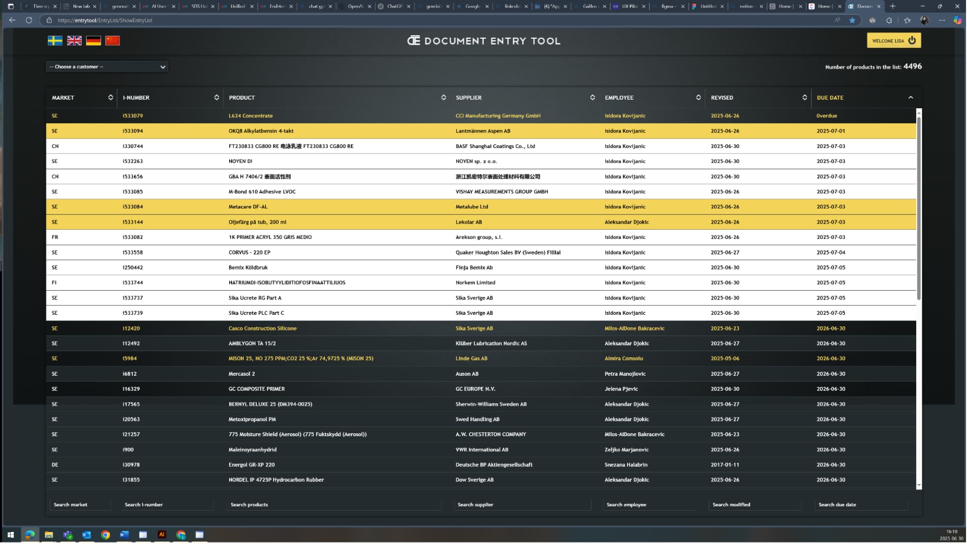The height and width of the screenshot is (544, 967).
Task: Click Energol GR-XP 220 row
Action: click(x=481, y=465)
